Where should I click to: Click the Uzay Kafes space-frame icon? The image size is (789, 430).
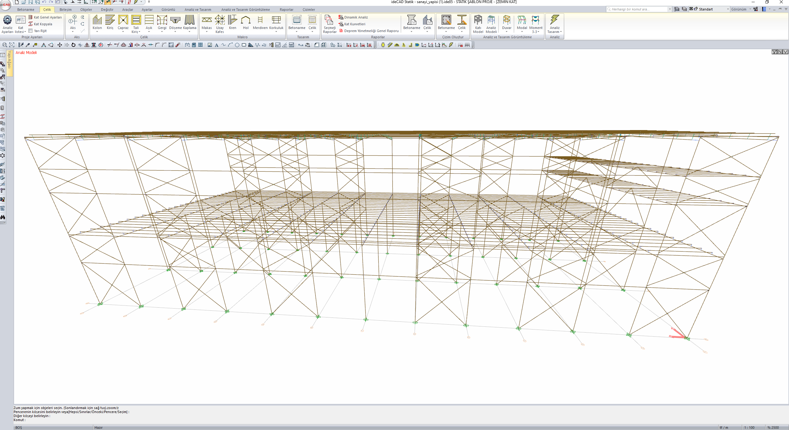[x=220, y=20]
